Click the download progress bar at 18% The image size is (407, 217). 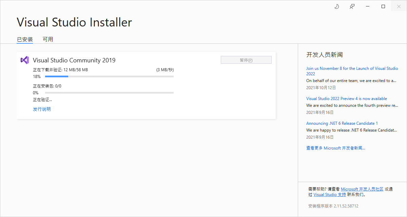point(109,77)
